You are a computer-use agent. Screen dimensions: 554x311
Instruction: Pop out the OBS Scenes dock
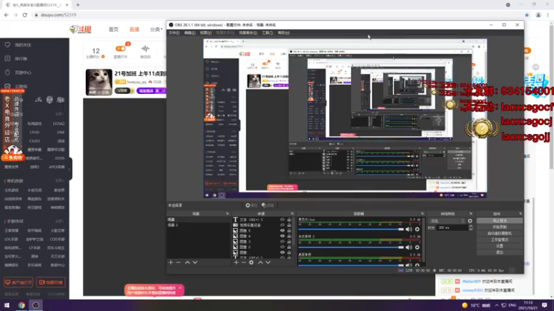227,214
